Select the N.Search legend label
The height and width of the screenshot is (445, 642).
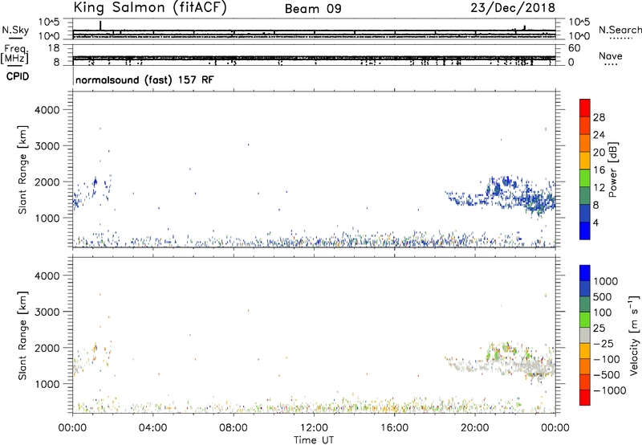pos(620,30)
